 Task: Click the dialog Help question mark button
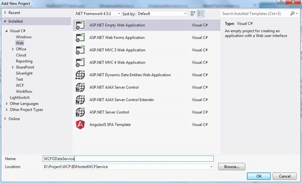281,2
